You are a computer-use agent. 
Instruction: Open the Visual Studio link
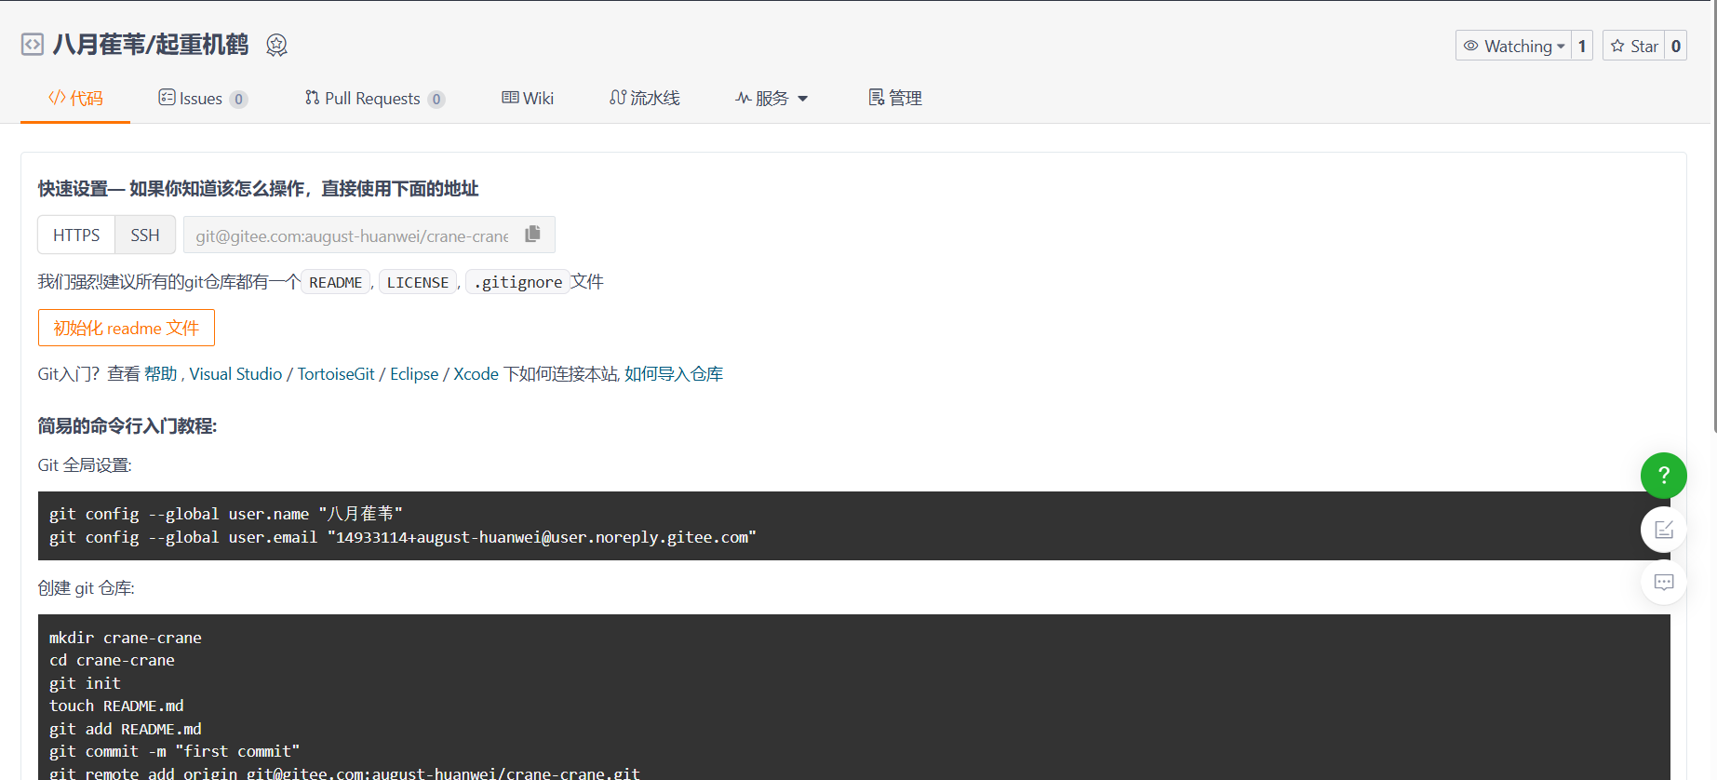[x=235, y=373]
